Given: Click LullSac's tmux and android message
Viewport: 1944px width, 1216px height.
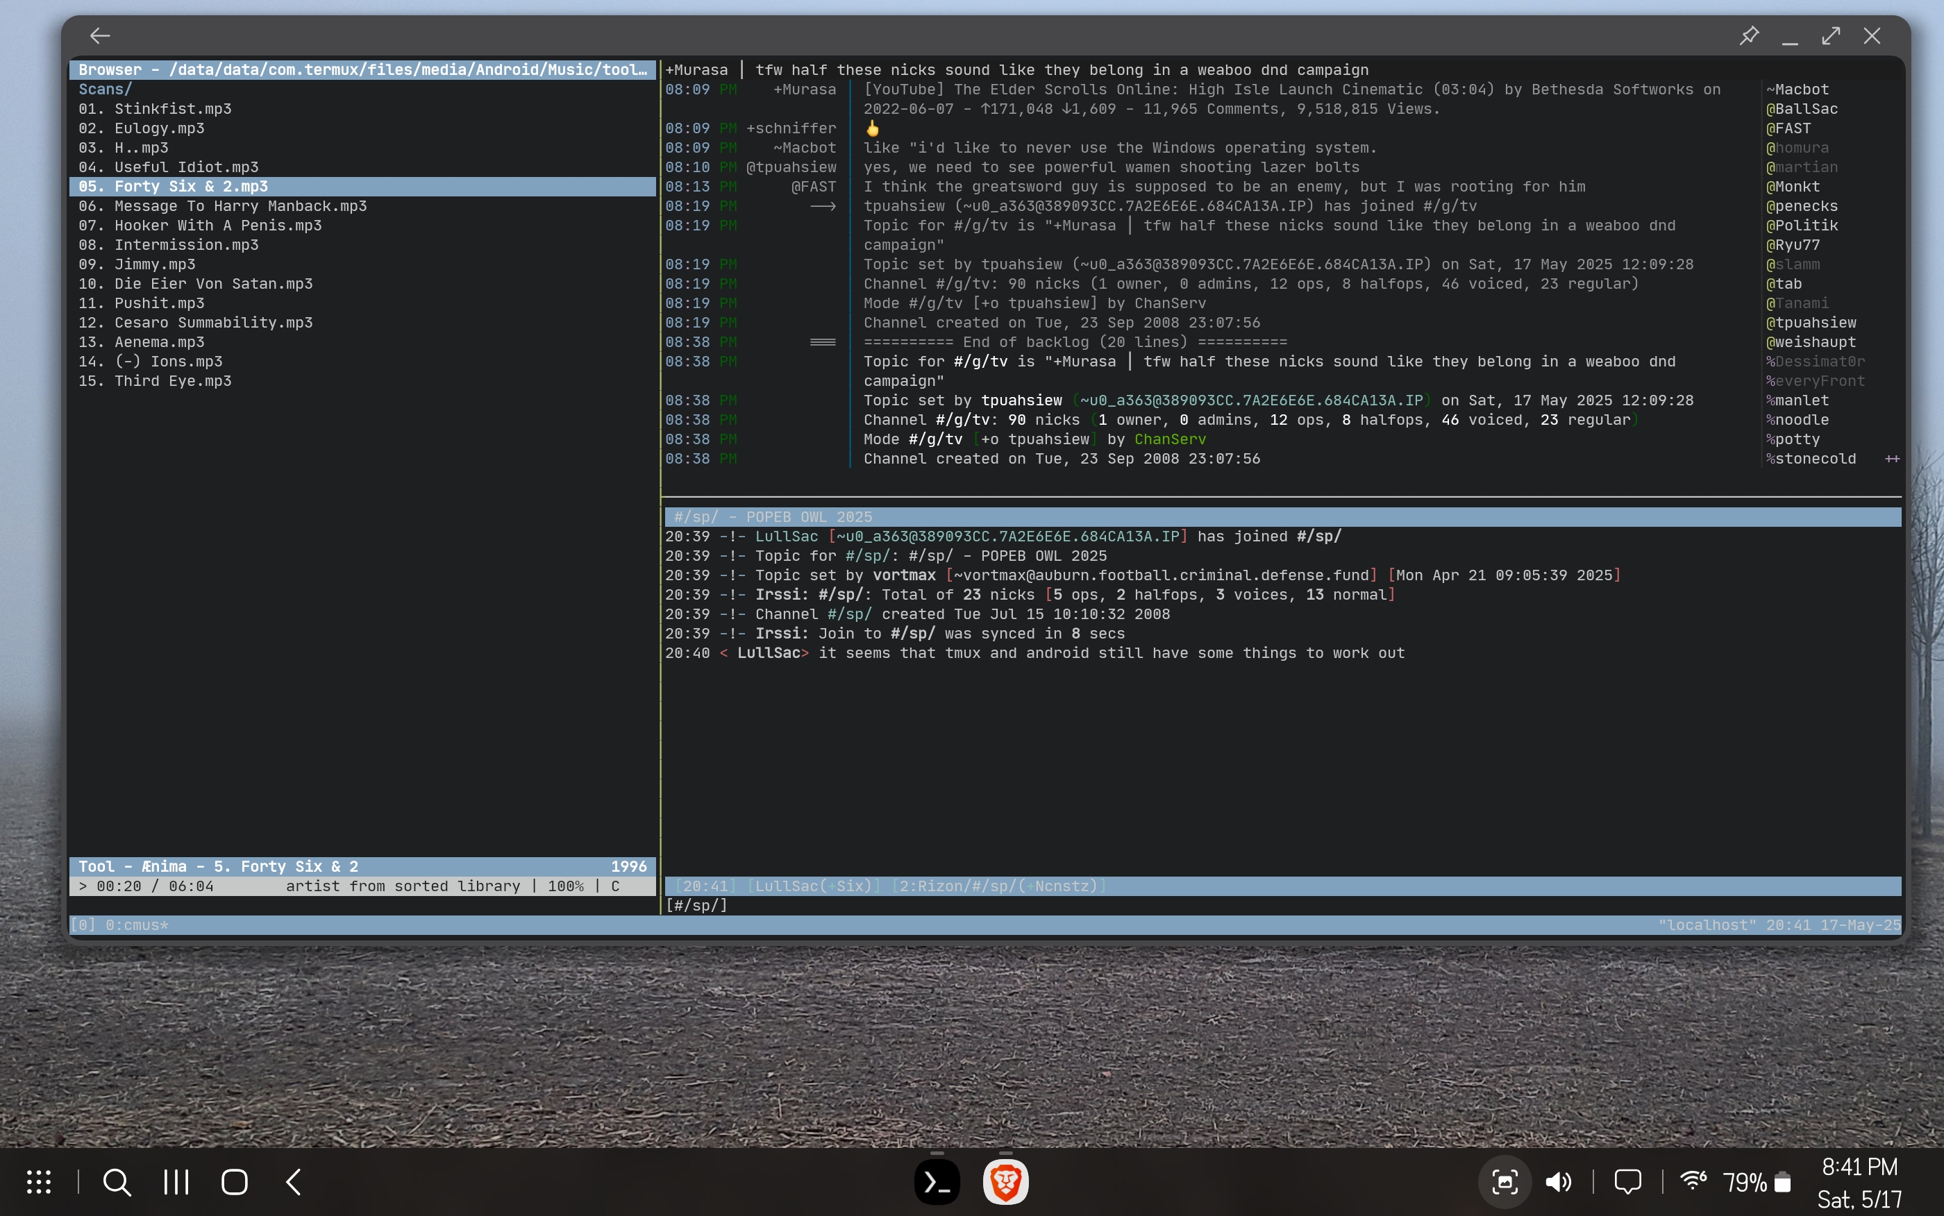Looking at the screenshot, I should pyautogui.click(x=1034, y=653).
